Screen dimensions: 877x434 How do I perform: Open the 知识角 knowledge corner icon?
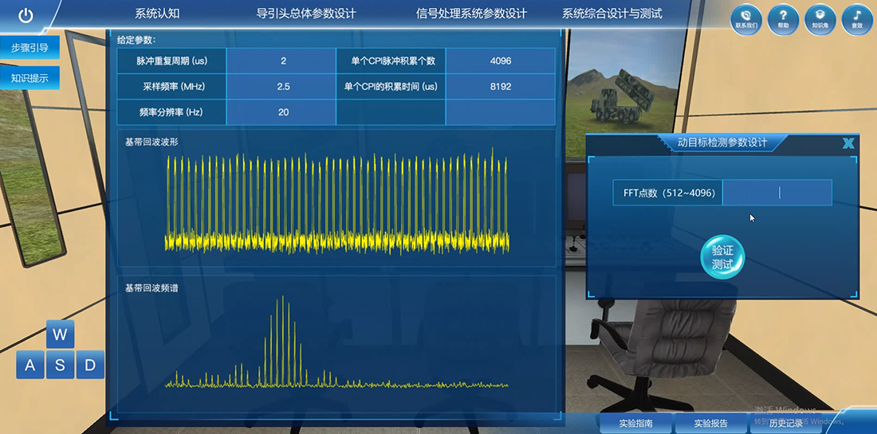pos(820,17)
